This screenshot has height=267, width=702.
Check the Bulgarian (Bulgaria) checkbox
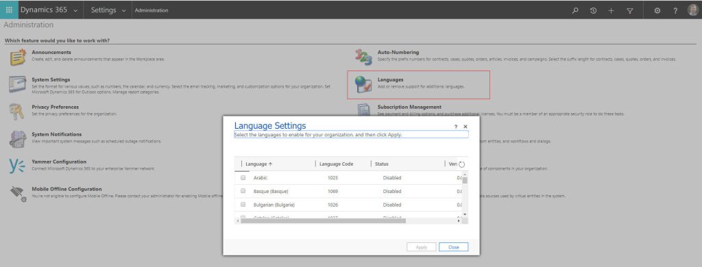tap(243, 205)
